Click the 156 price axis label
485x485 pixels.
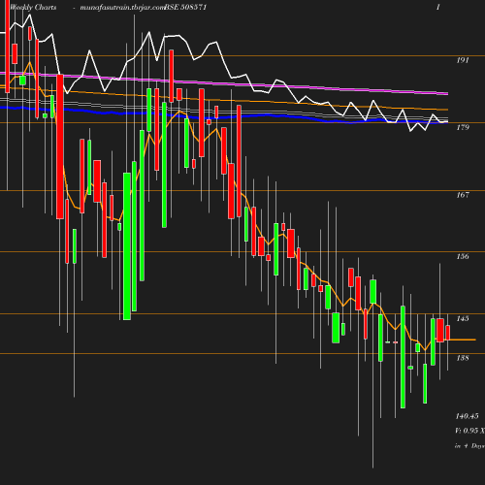(x=463, y=256)
